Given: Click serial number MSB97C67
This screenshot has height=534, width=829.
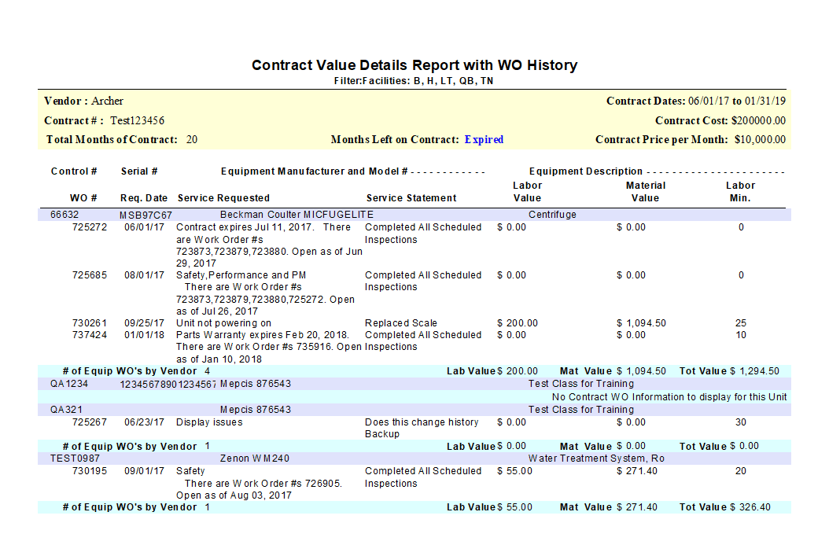Looking at the screenshot, I should pos(143,214).
